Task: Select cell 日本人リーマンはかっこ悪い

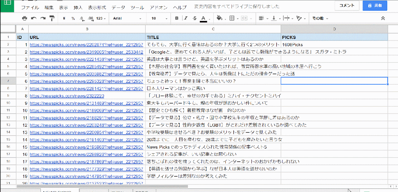Action: click(x=213, y=89)
